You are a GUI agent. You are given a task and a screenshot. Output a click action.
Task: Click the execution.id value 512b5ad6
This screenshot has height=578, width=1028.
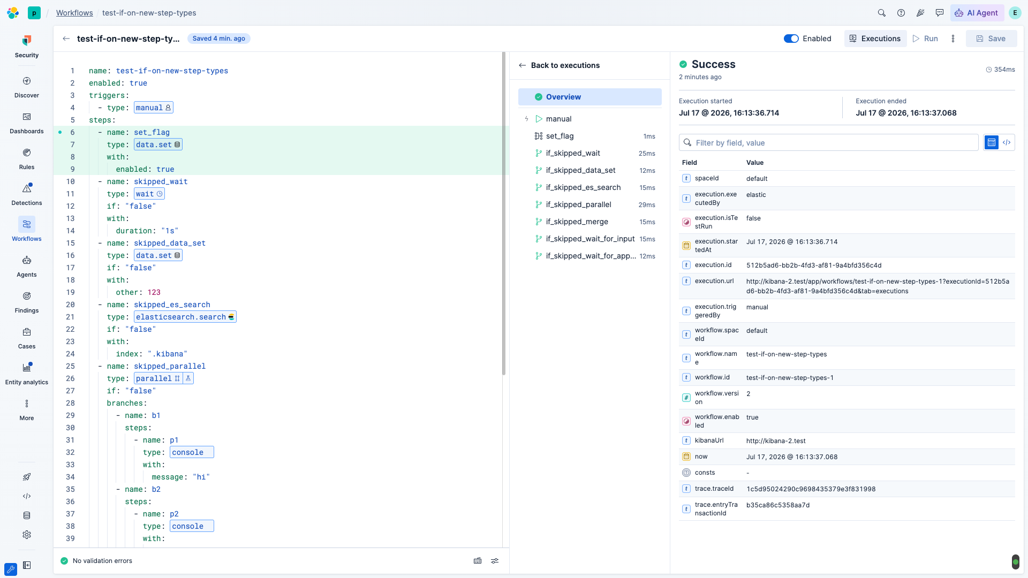click(x=814, y=265)
